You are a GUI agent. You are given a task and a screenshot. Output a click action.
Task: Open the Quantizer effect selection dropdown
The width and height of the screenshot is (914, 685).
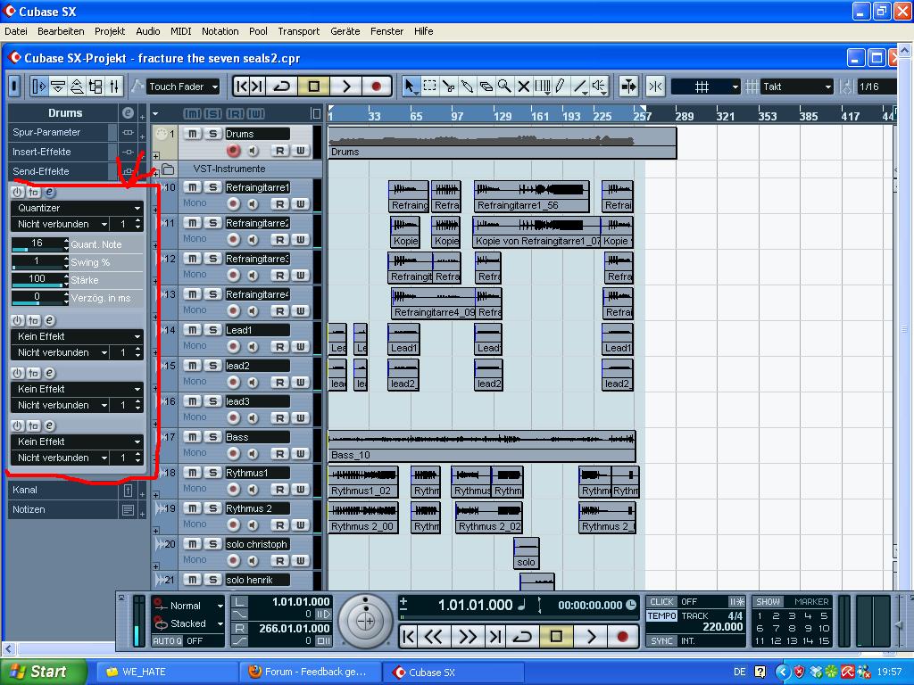[x=77, y=208]
